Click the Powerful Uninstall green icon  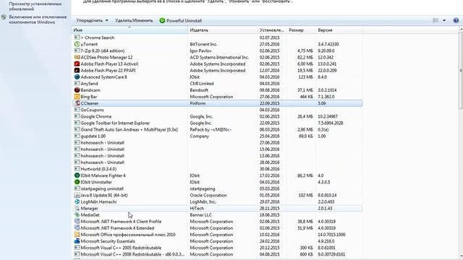pos(162,21)
